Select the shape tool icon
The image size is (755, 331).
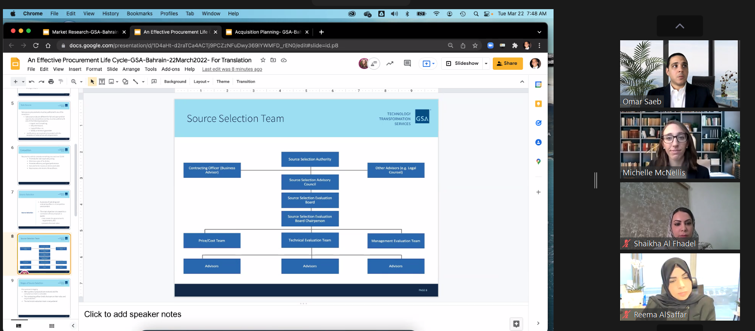coord(125,82)
